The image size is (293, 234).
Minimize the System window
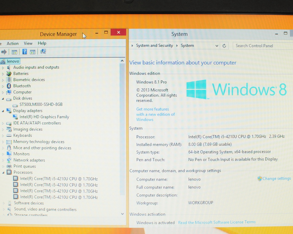tap(276, 34)
